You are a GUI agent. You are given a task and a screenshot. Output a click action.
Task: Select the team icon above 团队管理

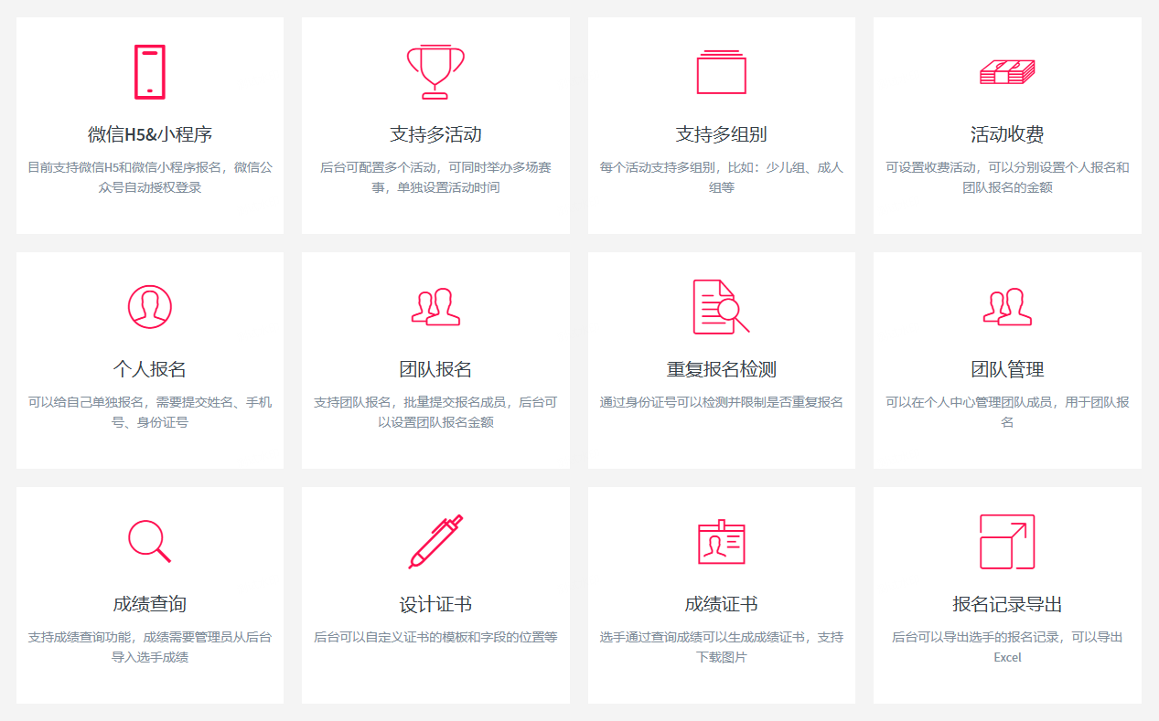tap(1007, 306)
